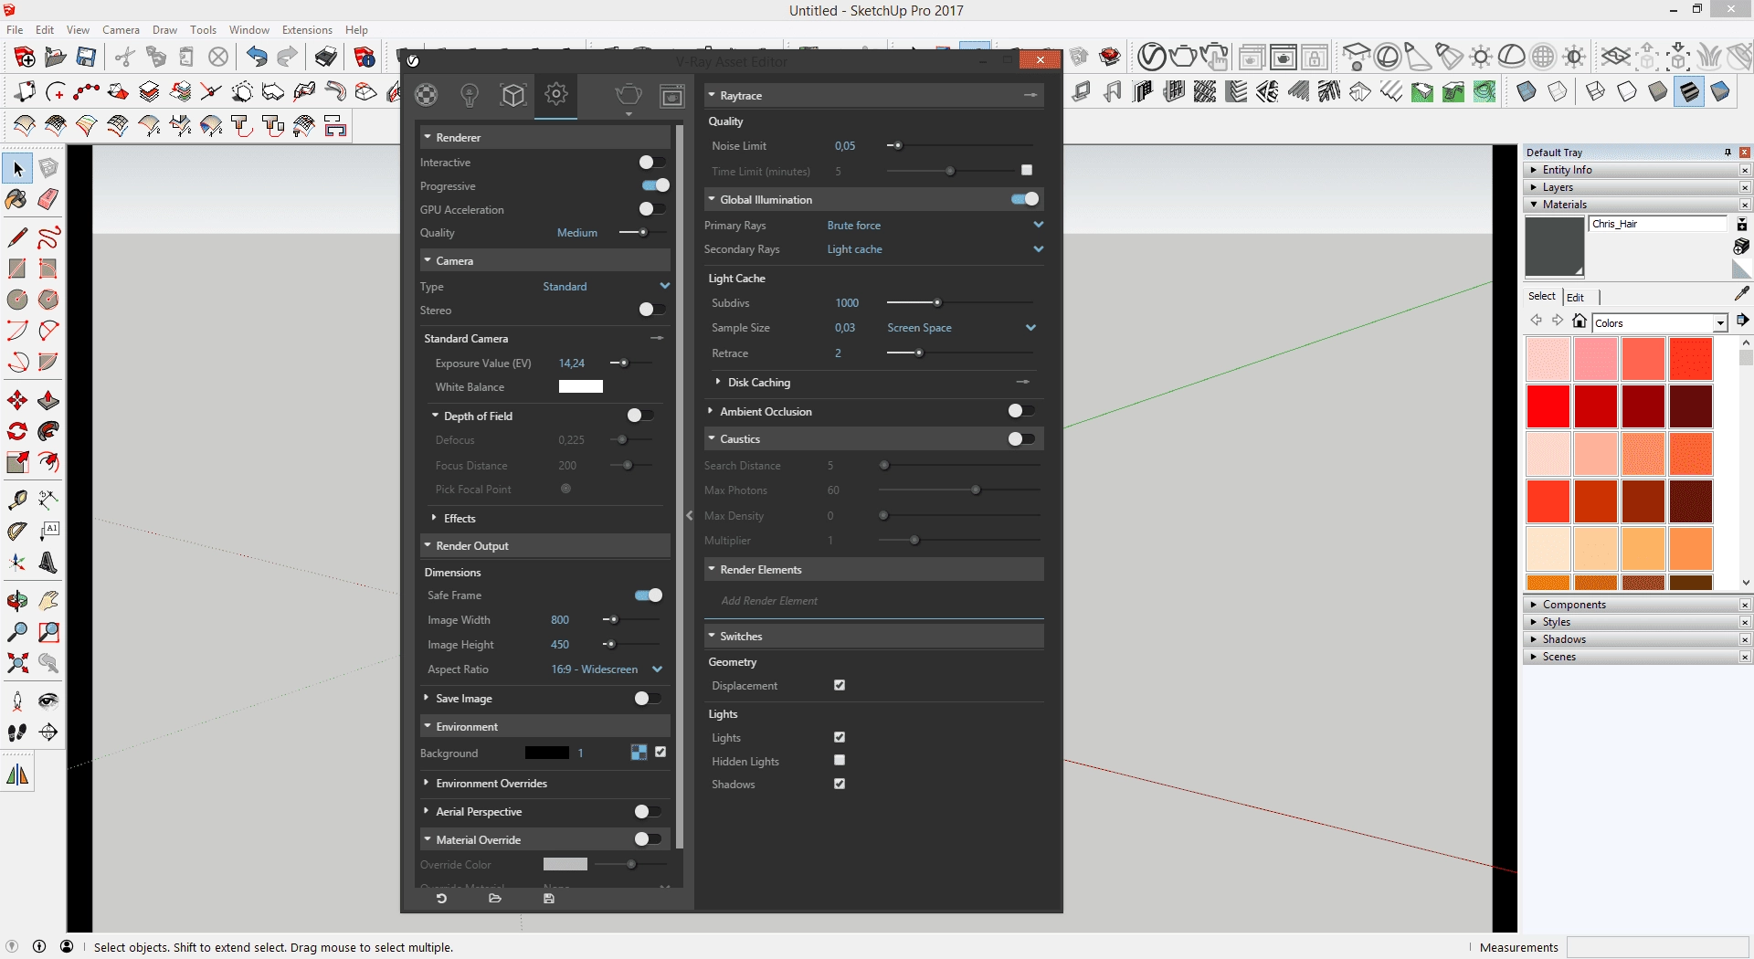Click the Save file toolbar icon

click(x=86, y=58)
